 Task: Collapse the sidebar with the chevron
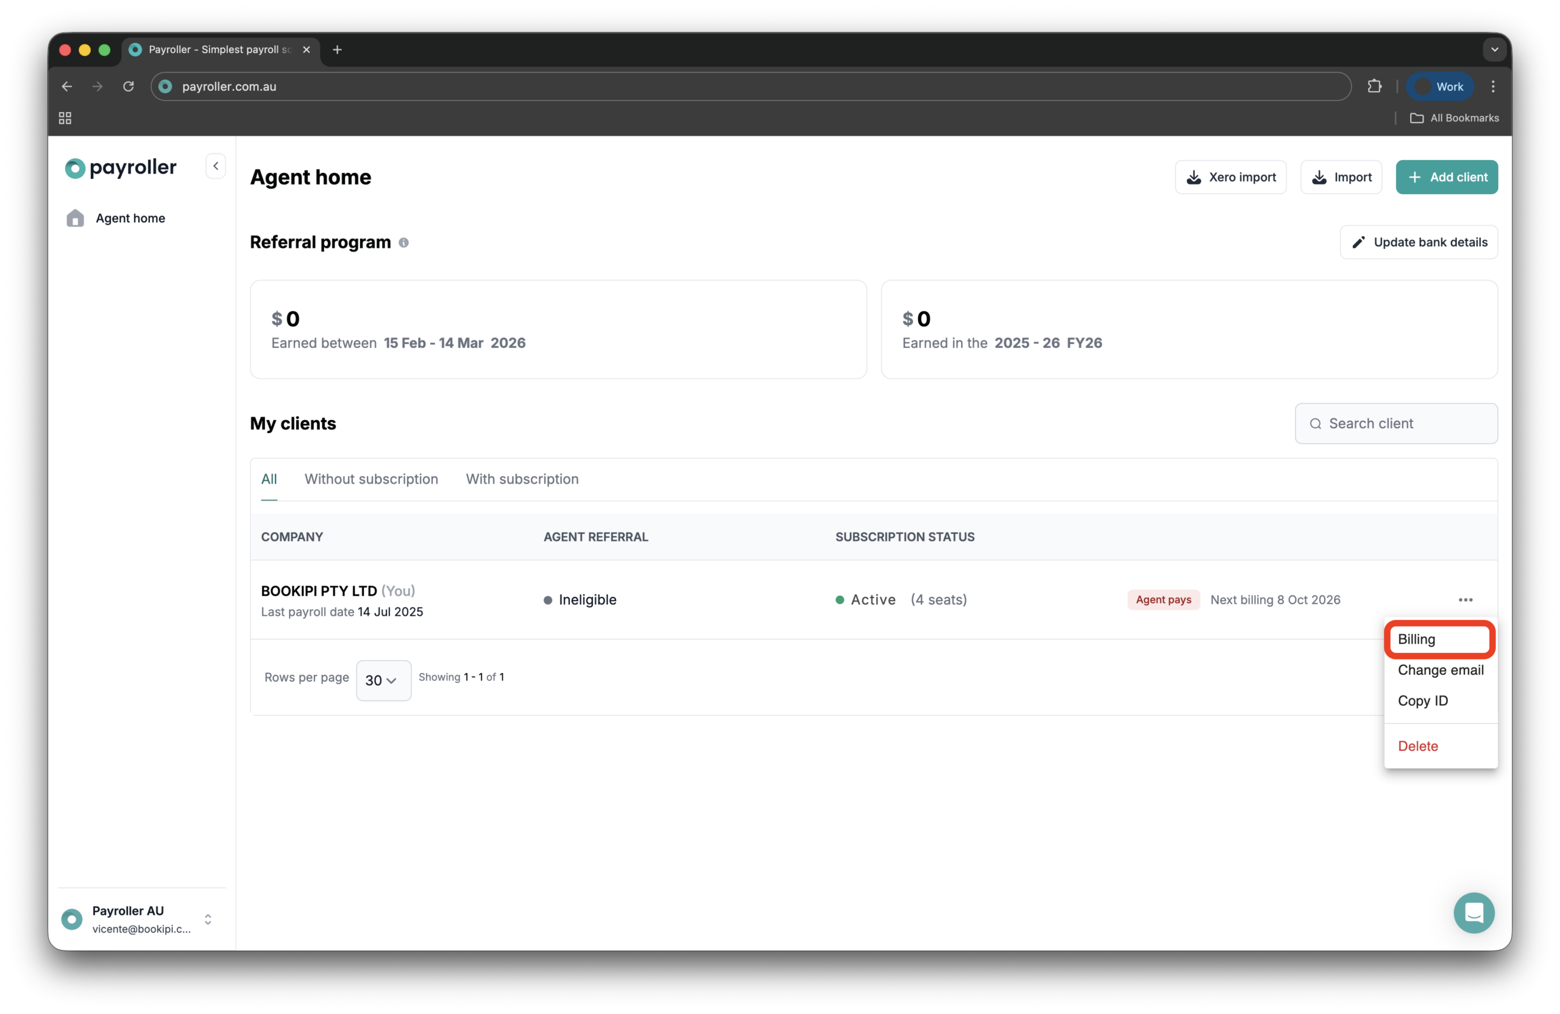pyautogui.click(x=214, y=166)
